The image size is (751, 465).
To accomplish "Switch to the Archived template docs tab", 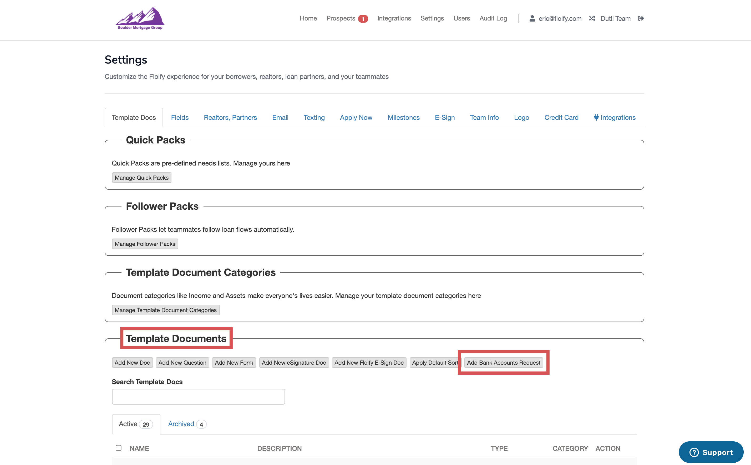I will coord(181,424).
